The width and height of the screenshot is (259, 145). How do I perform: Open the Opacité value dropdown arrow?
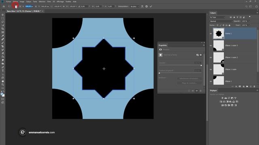(x=249, y=21)
